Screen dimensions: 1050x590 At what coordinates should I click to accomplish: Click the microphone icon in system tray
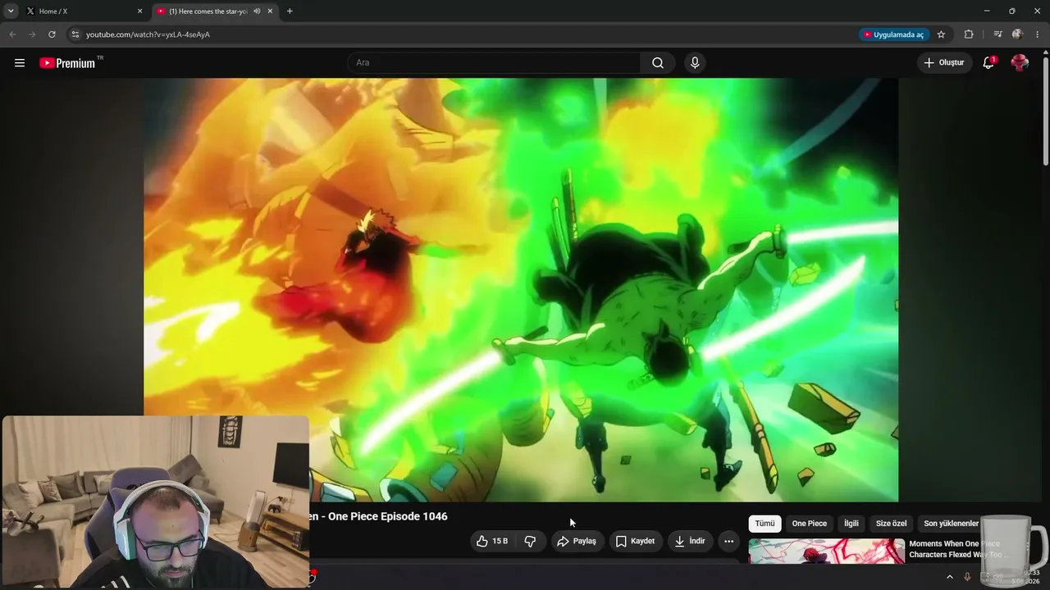click(967, 577)
